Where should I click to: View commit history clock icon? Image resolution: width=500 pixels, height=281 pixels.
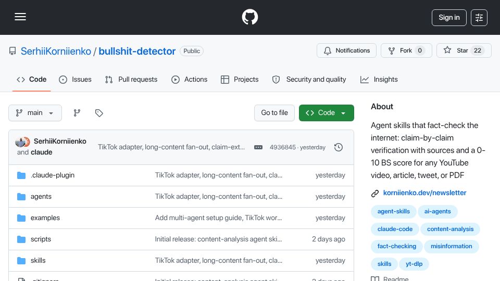tap(339, 147)
